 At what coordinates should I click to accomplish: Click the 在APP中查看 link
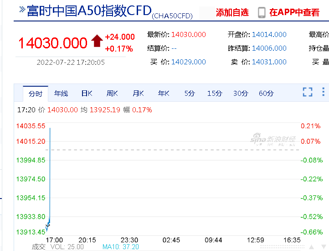[x=294, y=13]
